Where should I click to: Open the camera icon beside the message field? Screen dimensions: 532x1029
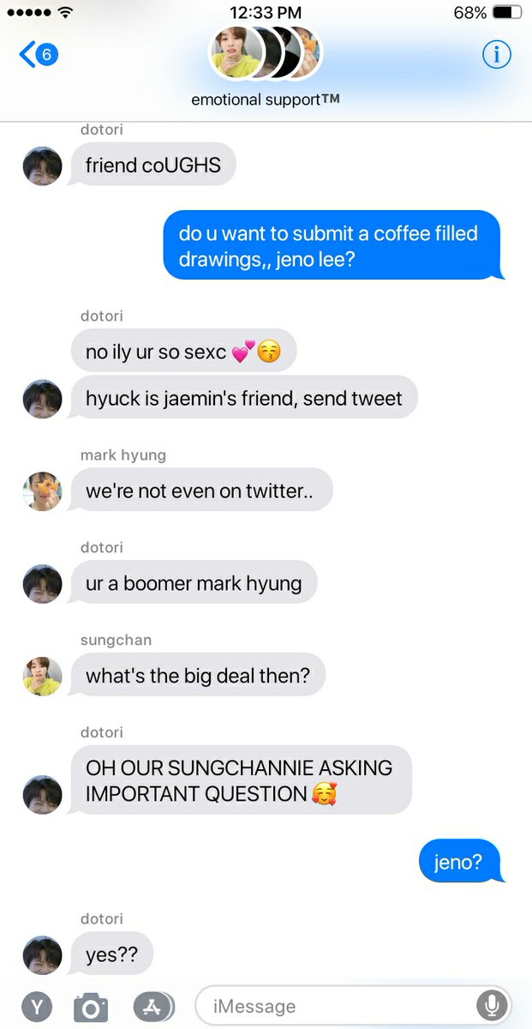(x=90, y=1007)
